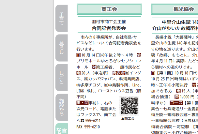This screenshot has width=198, height=134.
Task: Click the telephone icon before 555-6211
Action: tap(83, 121)
